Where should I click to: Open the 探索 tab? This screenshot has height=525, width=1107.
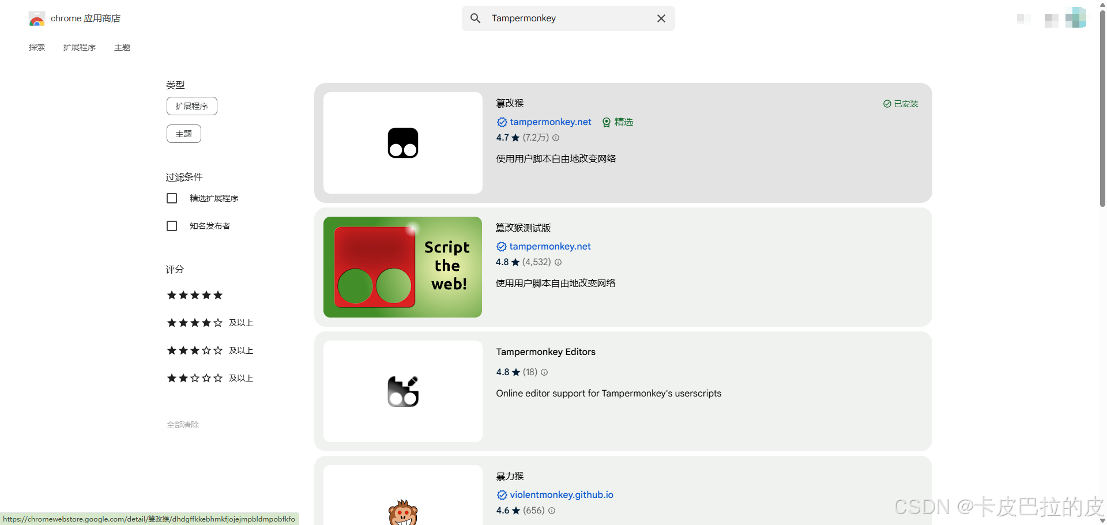pyautogui.click(x=37, y=47)
